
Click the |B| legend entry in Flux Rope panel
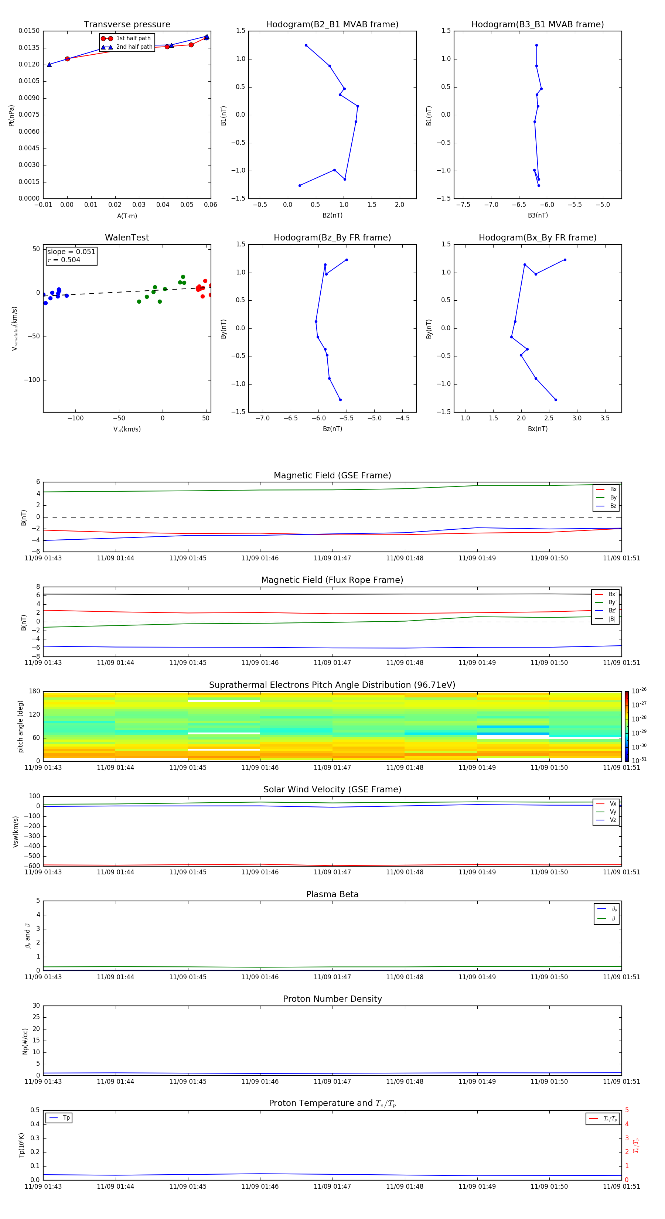606,619
